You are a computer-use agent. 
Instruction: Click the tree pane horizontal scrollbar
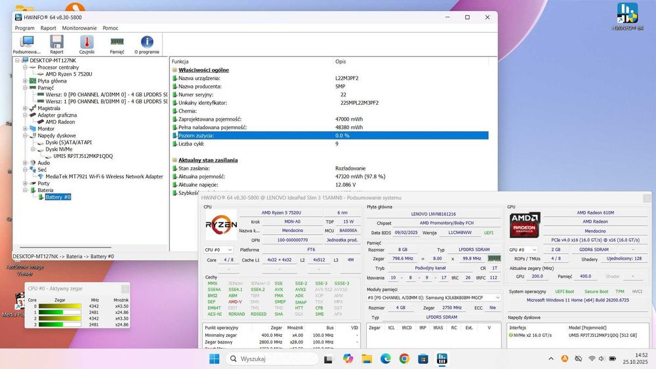[66, 247]
